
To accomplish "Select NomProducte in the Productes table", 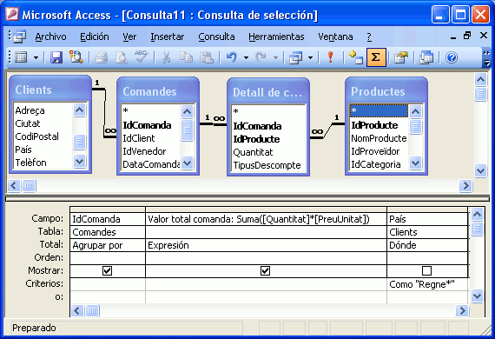I will [x=379, y=138].
